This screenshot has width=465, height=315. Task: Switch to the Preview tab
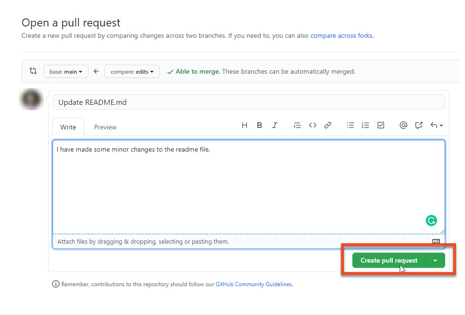click(105, 127)
